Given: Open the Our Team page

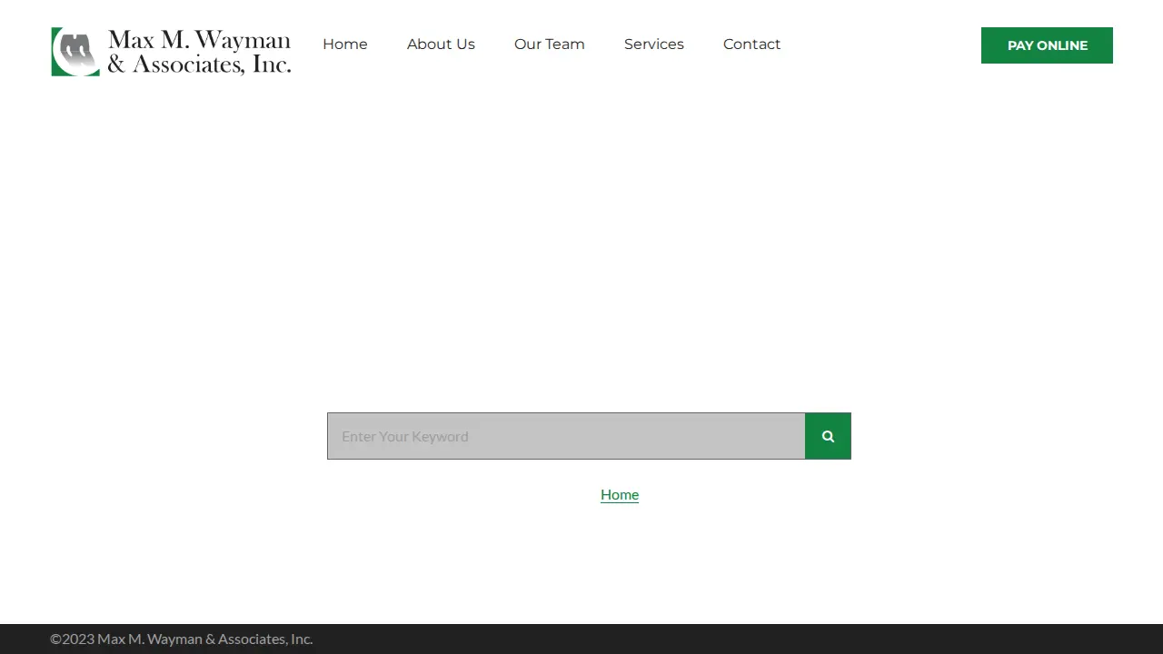Looking at the screenshot, I should 550,45.
